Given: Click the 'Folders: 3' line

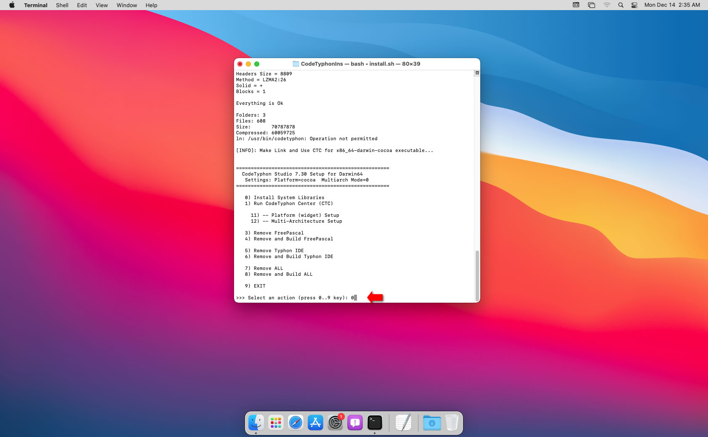Looking at the screenshot, I should (251, 115).
